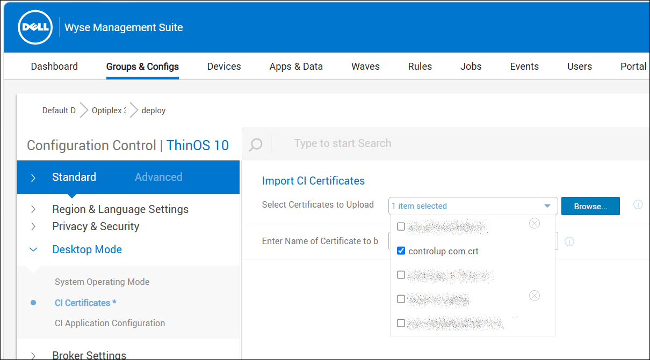Click the search magnifier icon

pyautogui.click(x=256, y=144)
